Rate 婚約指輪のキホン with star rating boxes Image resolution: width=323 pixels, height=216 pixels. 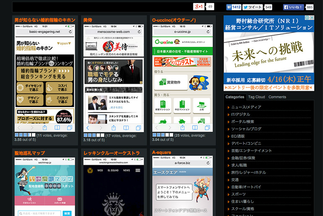pos(25,135)
